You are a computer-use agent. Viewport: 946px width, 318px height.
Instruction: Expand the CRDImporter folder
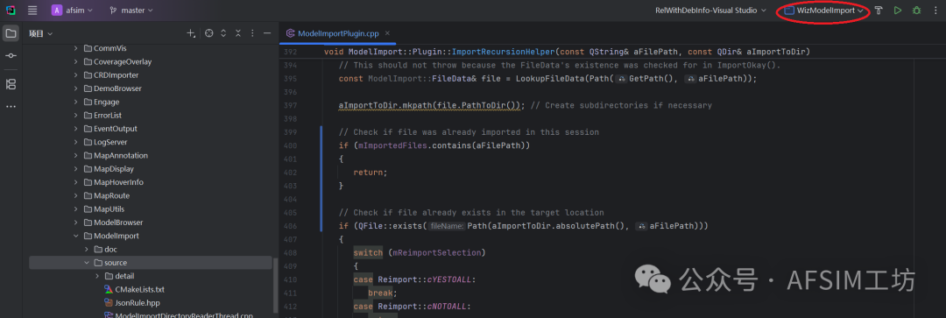[x=76, y=74]
